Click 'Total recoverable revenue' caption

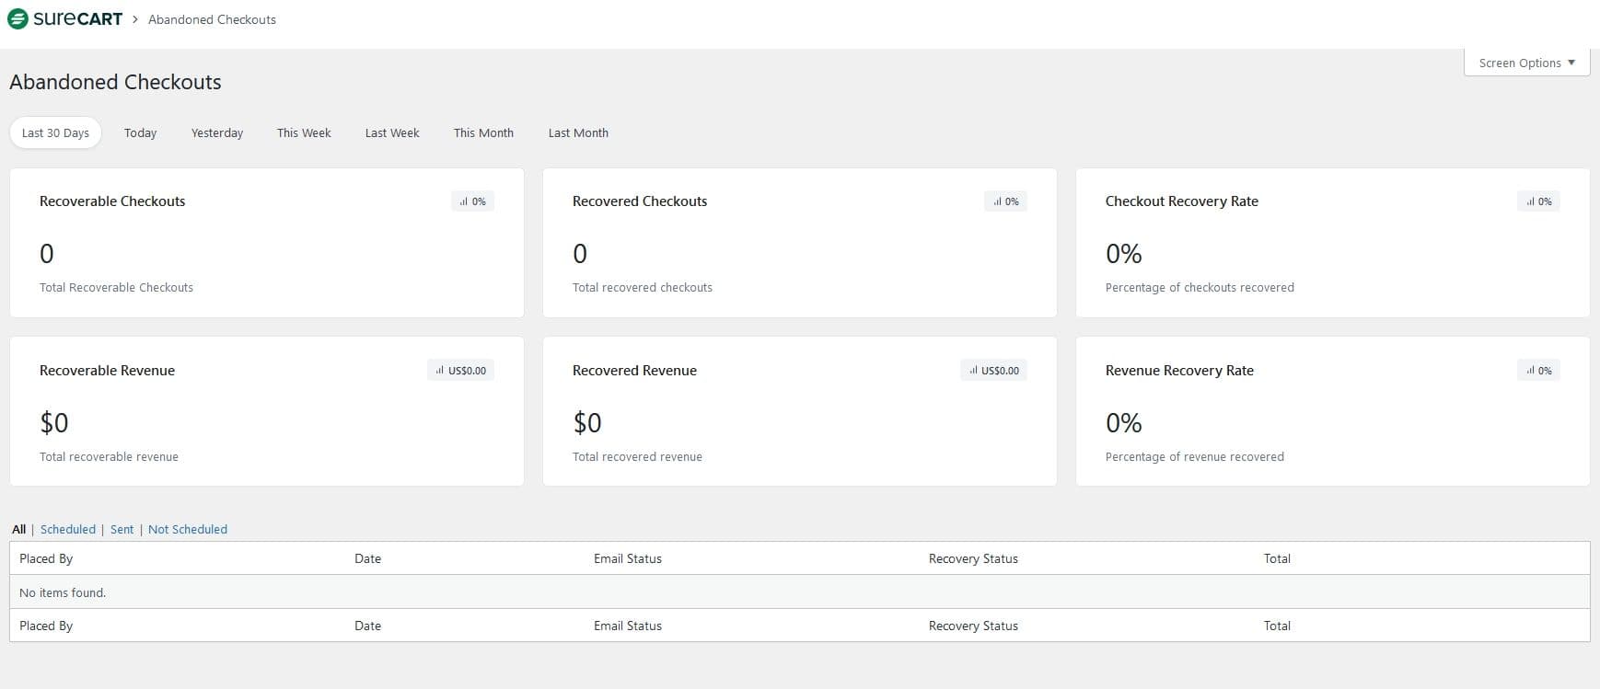pos(109,457)
